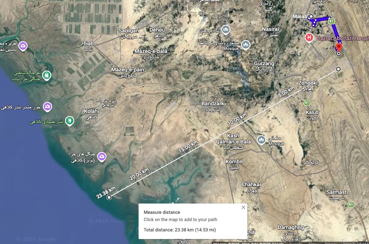Click the Sarrigan place label
The height and width of the screenshot is (244, 369).
[129, 31]
